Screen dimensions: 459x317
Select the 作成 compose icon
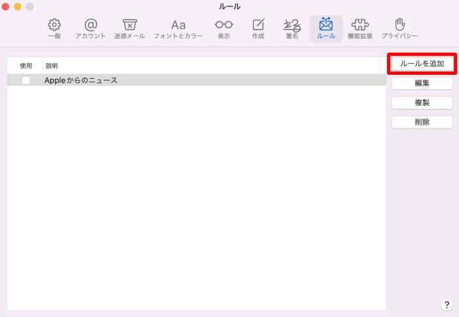tap(258, 25)
